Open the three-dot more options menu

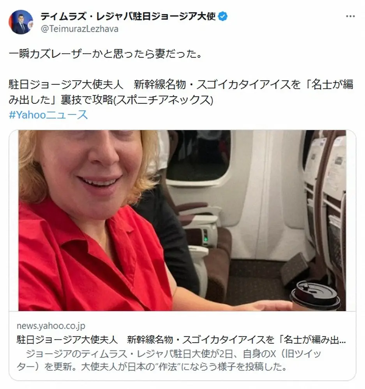click(x=350, y=16)
